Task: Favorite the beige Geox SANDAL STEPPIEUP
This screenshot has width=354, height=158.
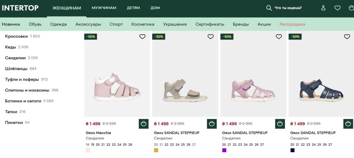Action: pyautogui.click(x=211, y=36)
